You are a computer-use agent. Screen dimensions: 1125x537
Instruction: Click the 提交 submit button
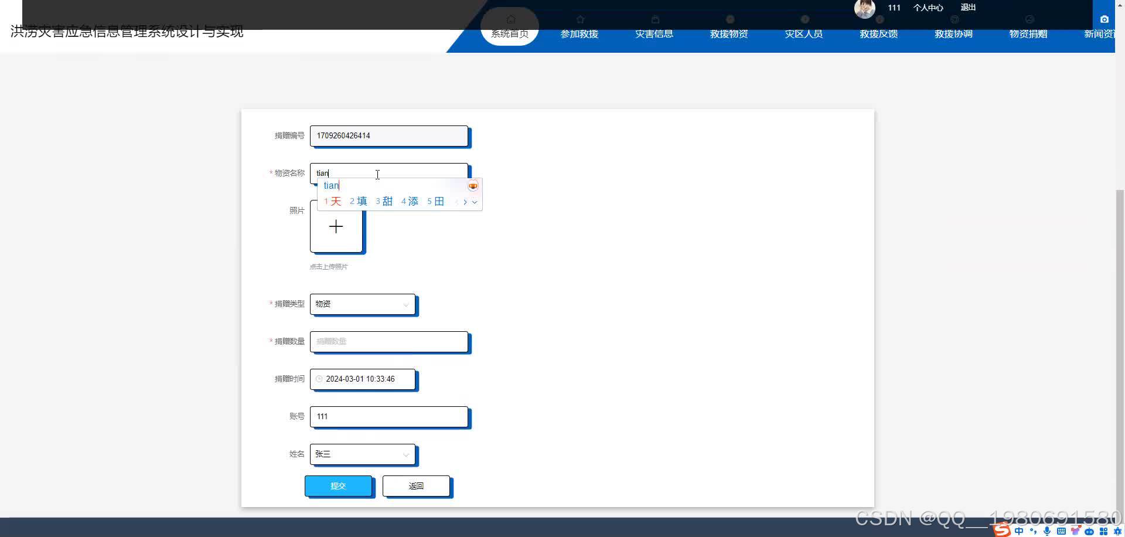338,486
